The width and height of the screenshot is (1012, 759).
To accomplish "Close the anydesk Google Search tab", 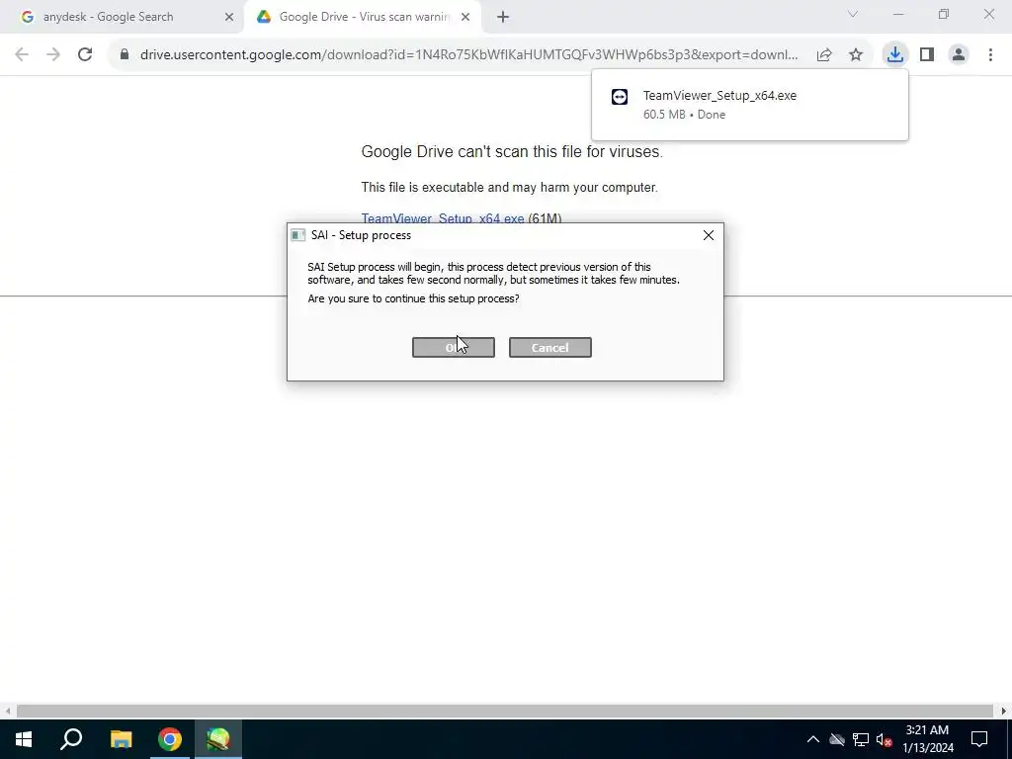I will pos(229,18).
